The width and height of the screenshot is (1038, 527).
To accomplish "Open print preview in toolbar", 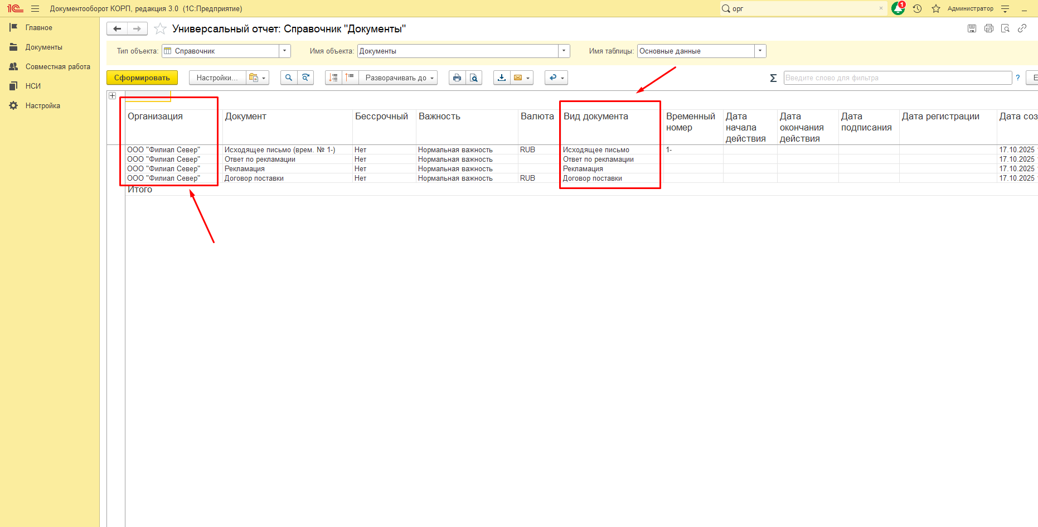I will 474,78.
